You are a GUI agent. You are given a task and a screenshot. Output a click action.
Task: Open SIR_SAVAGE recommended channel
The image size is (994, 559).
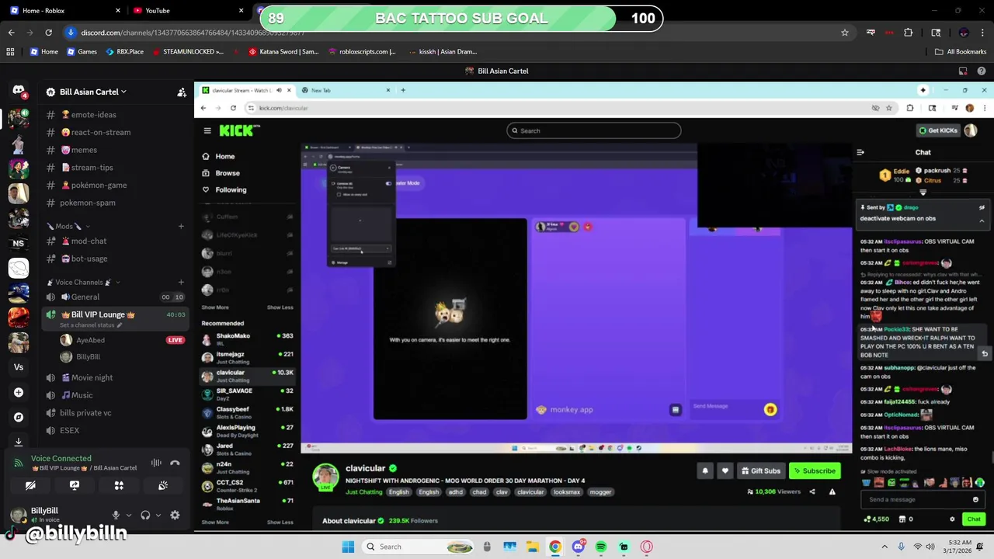click(247, 394)
